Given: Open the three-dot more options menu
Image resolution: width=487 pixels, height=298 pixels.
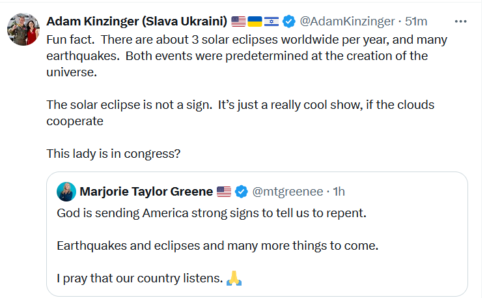Looking at the screenshot, I should tap(461, 22).
